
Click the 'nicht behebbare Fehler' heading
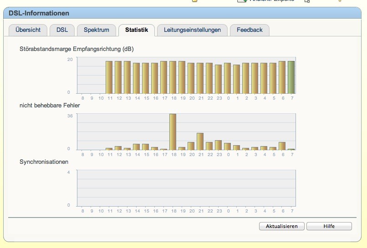[50, 106]
